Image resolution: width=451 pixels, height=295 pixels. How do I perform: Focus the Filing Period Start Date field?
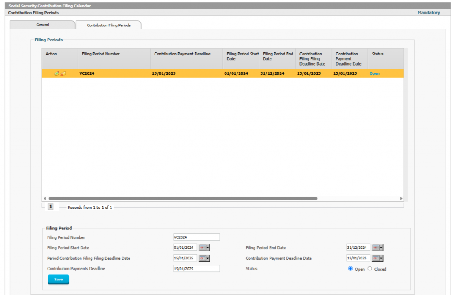coord(185,248)
